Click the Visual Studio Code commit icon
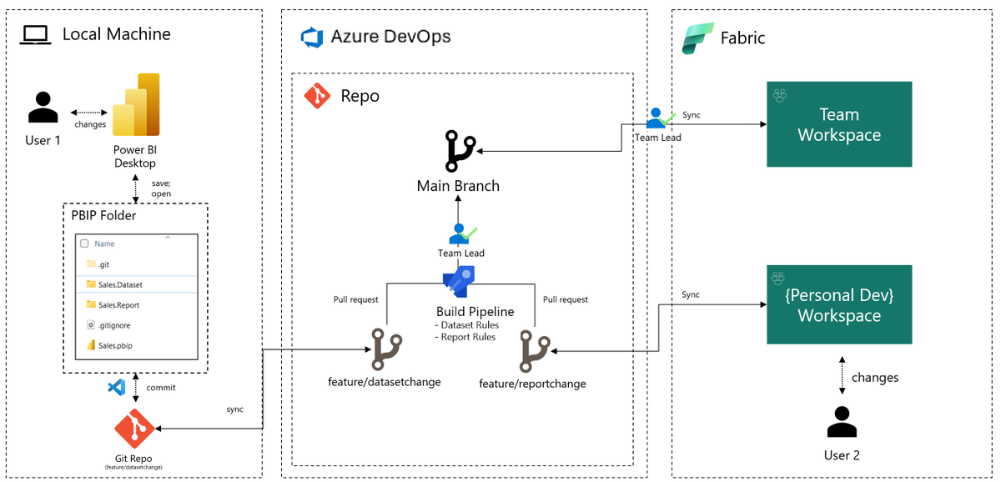The height and width of the screenshot is (482, 1001). click(118, 387)
